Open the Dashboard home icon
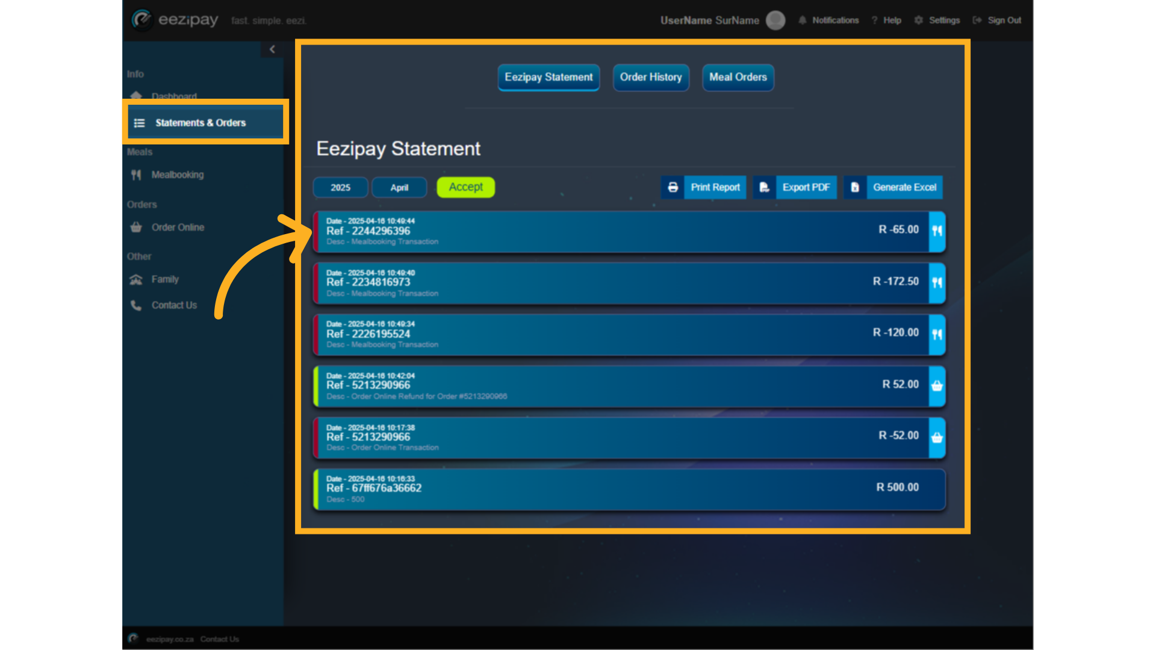The width and height of the screenshot is (1156, 650). (136, 96)
